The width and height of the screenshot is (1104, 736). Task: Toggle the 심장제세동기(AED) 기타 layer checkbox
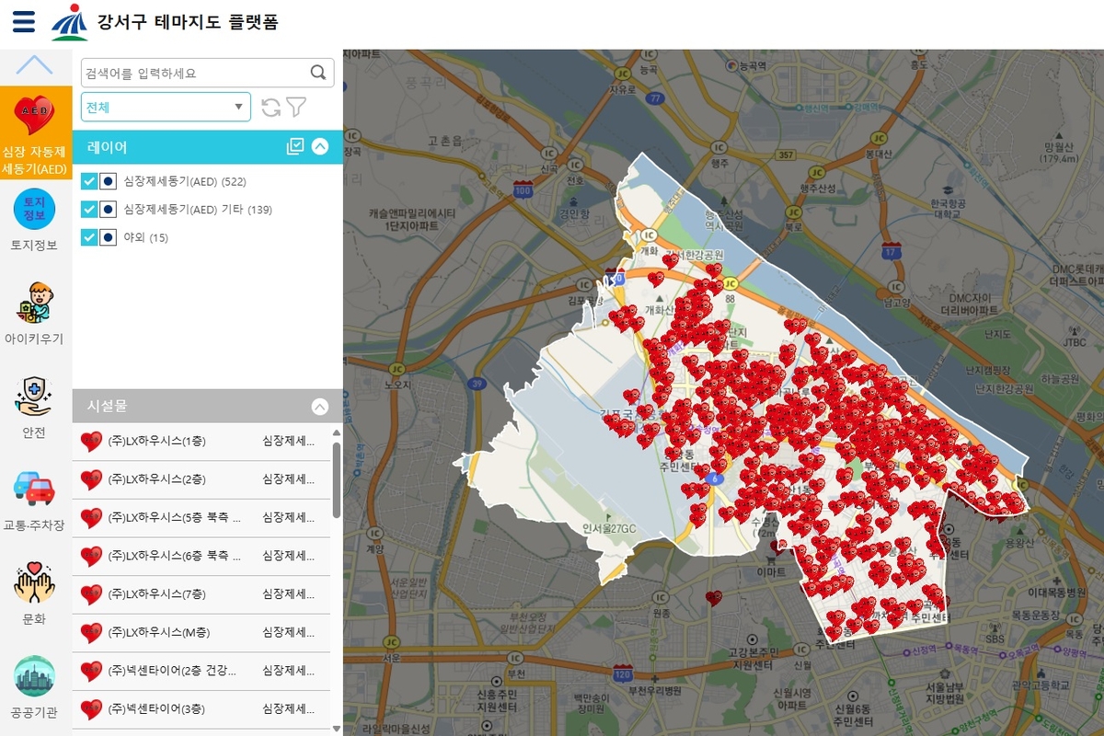click(x=89, y=210)
